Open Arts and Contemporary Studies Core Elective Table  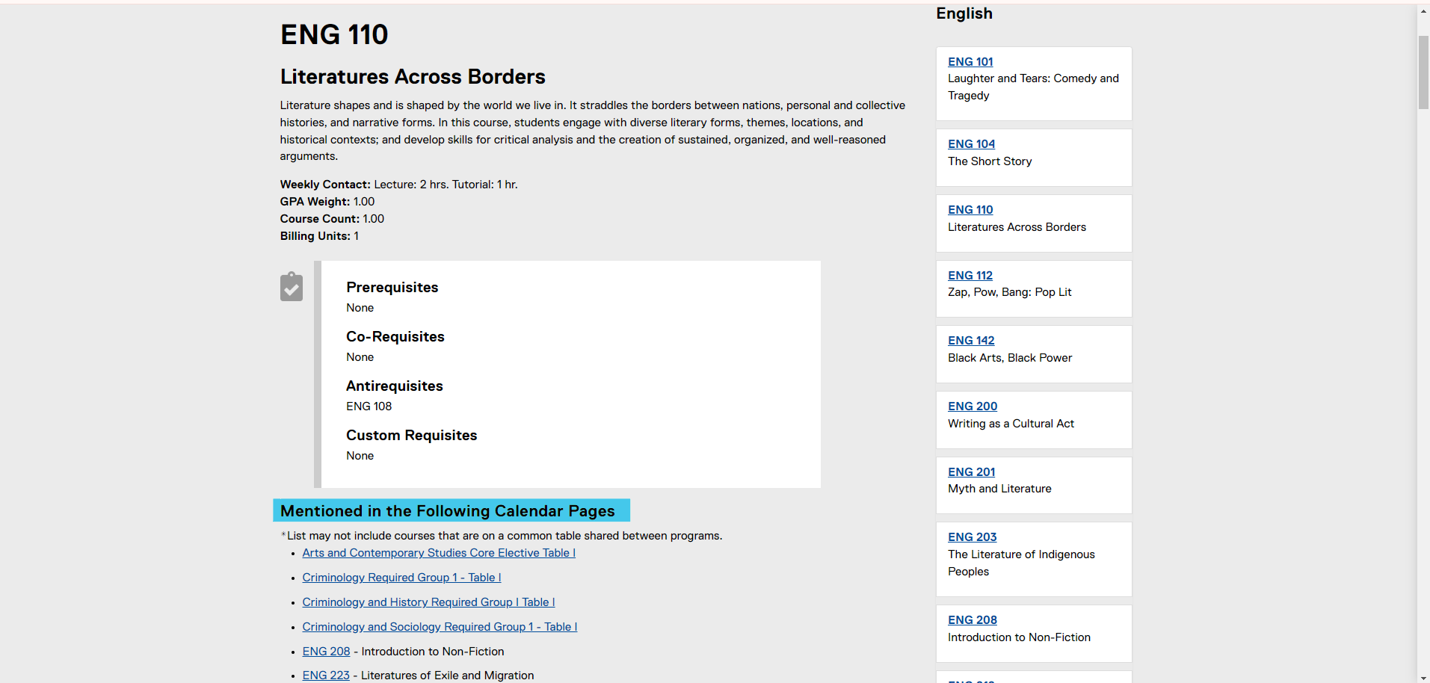coord(439,553)
